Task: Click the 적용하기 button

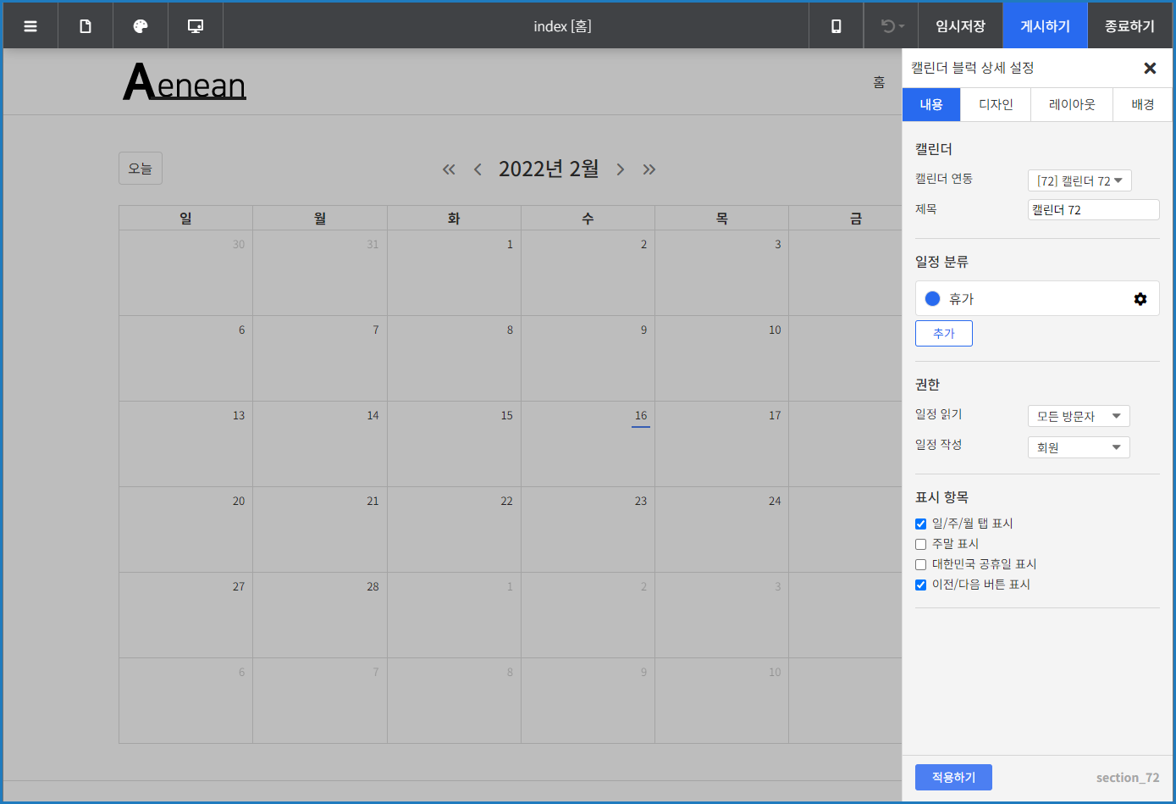Action: click(x=953, y=777)
